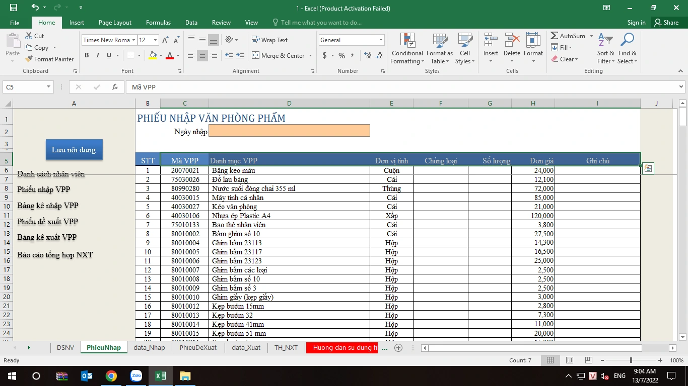Click the Cut scissors command

coord(34,36)
